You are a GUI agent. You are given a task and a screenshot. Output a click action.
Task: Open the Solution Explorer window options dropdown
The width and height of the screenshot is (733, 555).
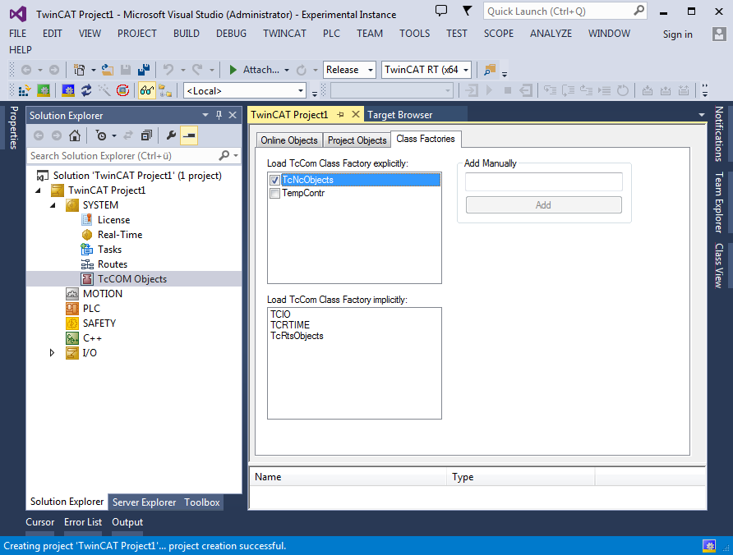point(205,115)
